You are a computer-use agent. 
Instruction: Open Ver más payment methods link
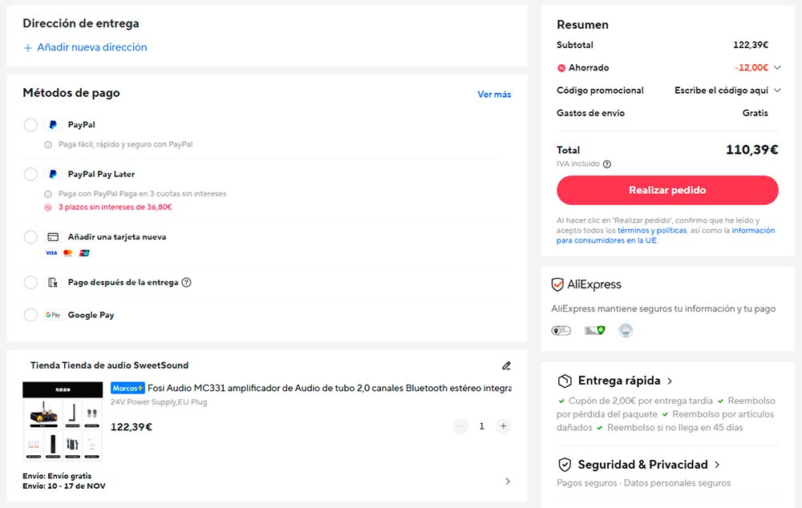[494, 95]
